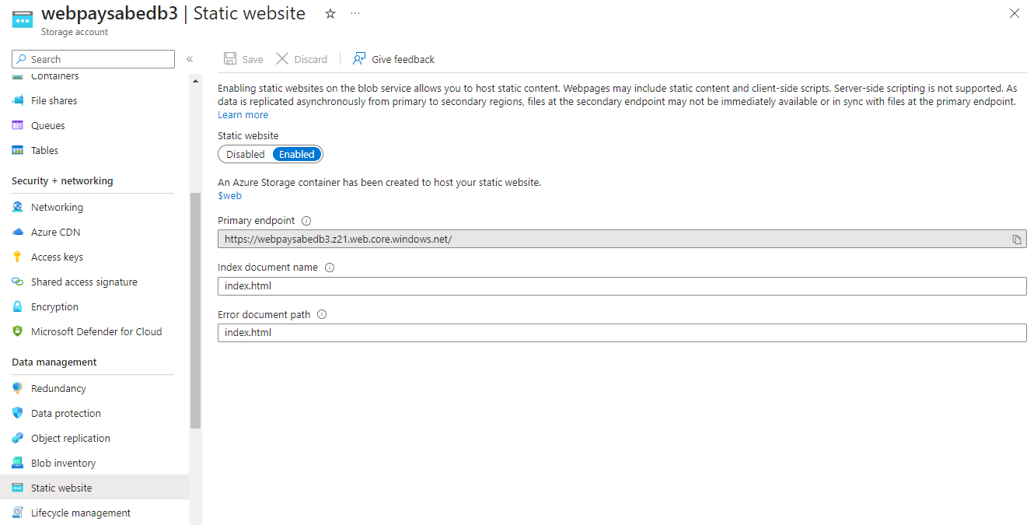Click the Save disk icon
Screen dimensions: 1034x525
[230, 59]
